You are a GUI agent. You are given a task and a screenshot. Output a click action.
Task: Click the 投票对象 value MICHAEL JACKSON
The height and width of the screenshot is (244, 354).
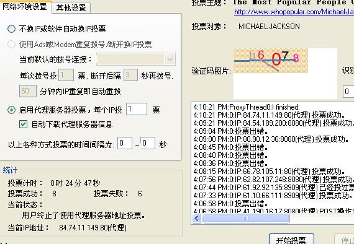(269, 27)
